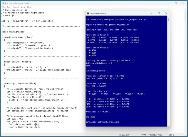Click the 'Begin k-nearest neighbors regression' output line
This screenshot has height=137, width=188.
pos(107,25)
